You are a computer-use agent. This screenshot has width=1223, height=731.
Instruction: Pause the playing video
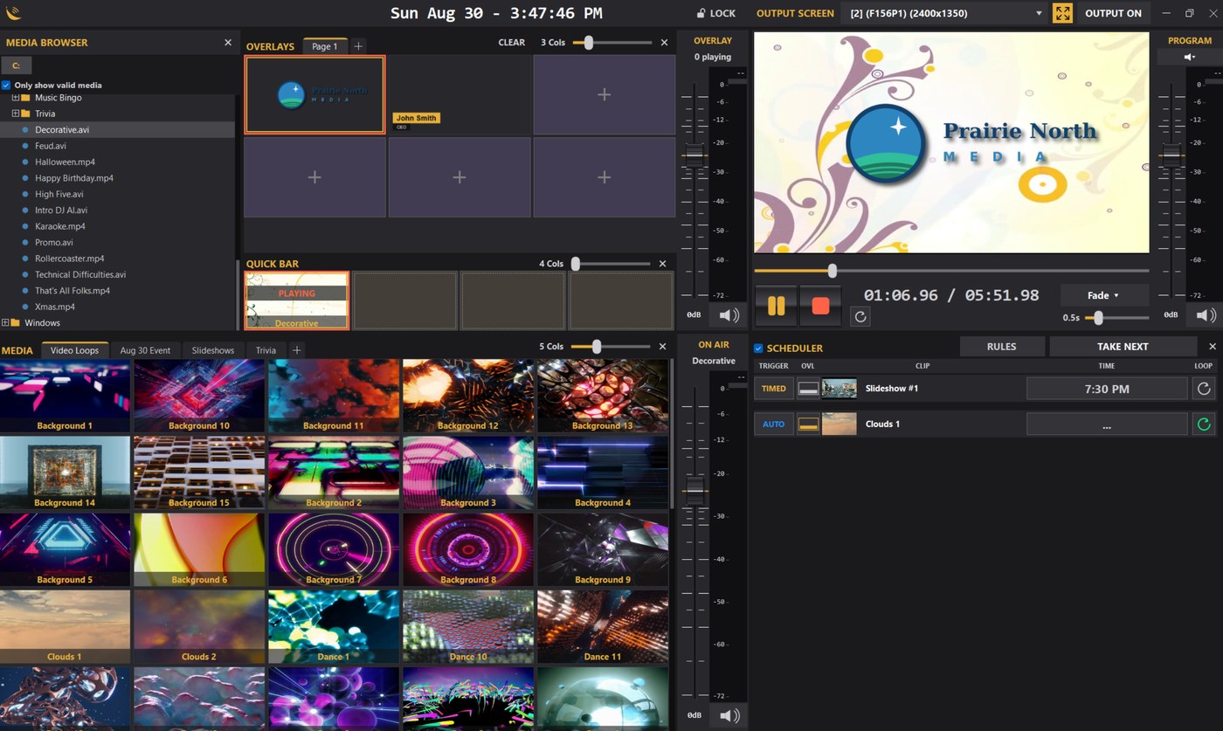[776, 306]
